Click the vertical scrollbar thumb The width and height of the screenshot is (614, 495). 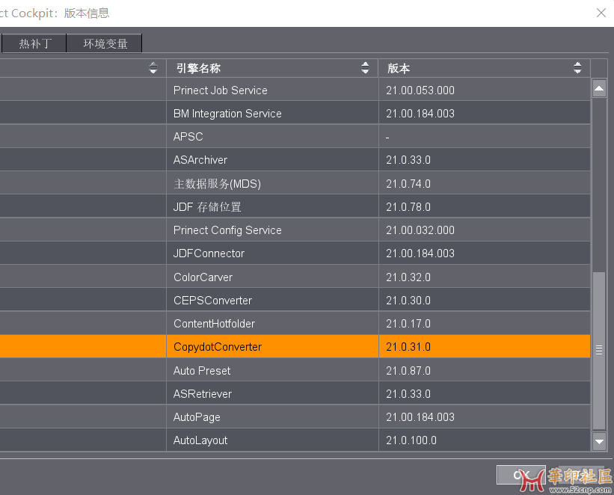click(x=599, y=350)
